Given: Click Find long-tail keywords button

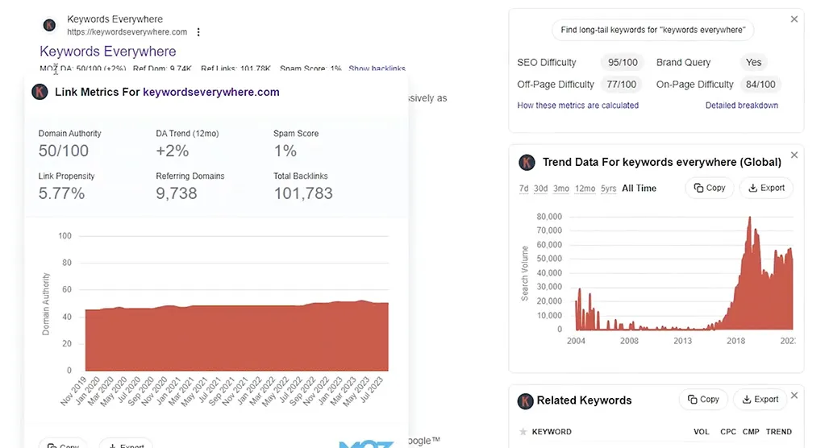Looking at the screenshot, I should [x=653, y=30].
